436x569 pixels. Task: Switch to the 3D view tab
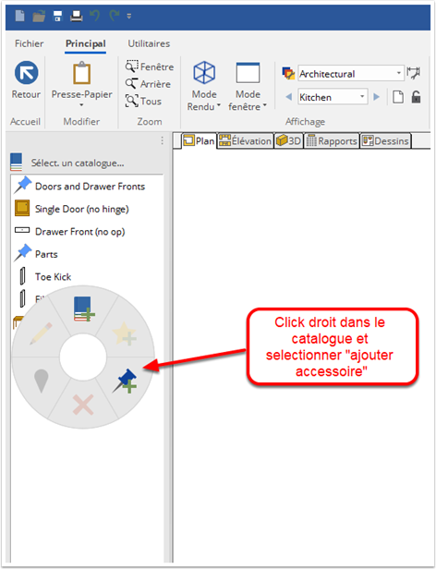point(288,140)
